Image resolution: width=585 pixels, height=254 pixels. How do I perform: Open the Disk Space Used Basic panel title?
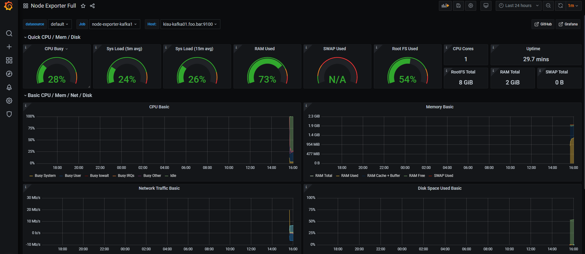440,188
